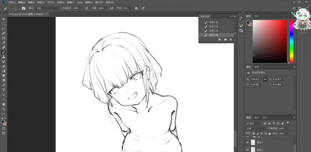
Task: Switch to the 色板 tab
Action: 256,16
